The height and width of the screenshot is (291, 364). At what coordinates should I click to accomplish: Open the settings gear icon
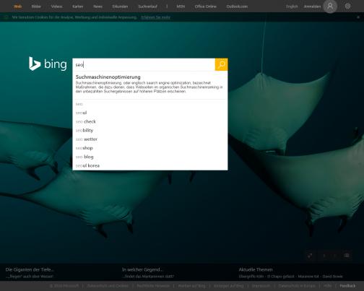[347, 6]
